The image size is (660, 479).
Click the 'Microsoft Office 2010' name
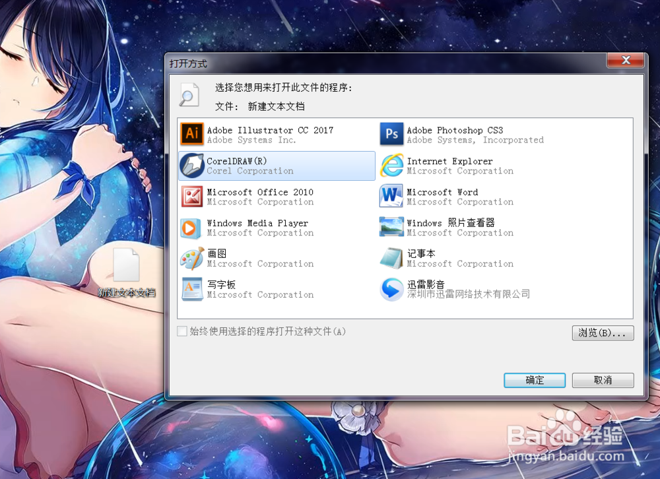(x=259, y=192)
